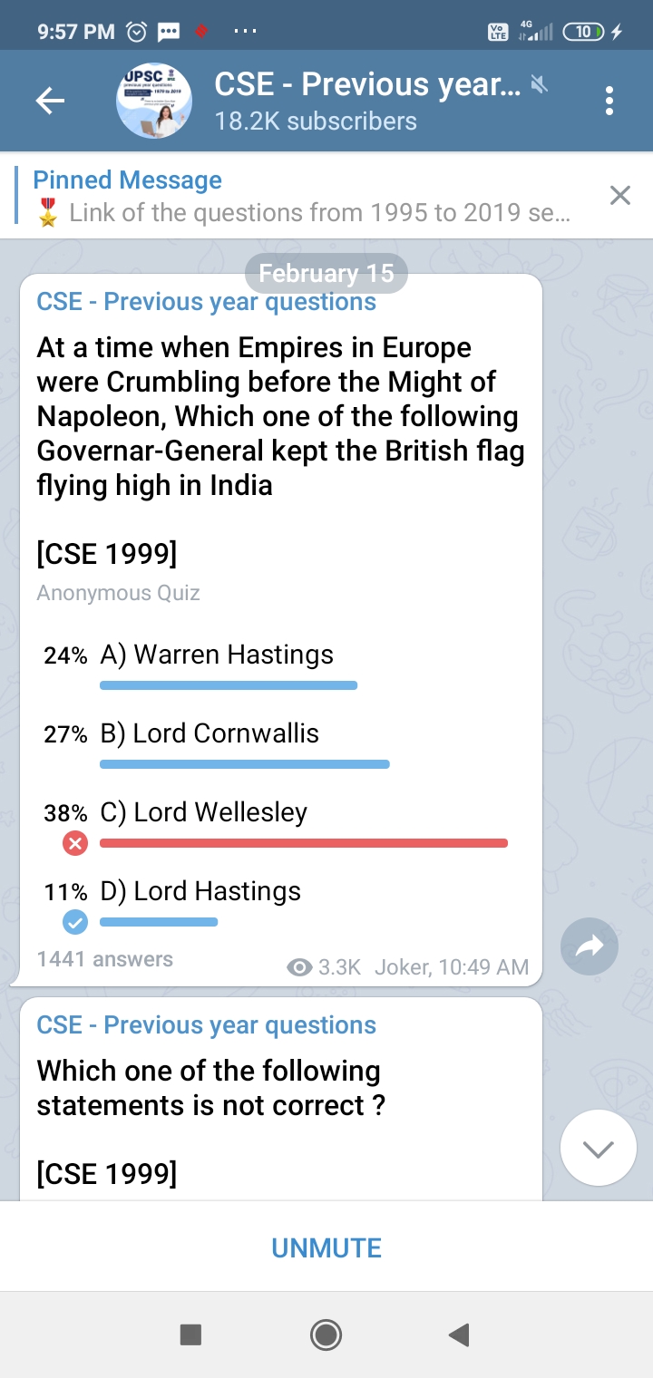Tap the red Lord Wellesley result bar
Image resolution: width=653 pixels, height=1378 pixels.
point(303,843)
